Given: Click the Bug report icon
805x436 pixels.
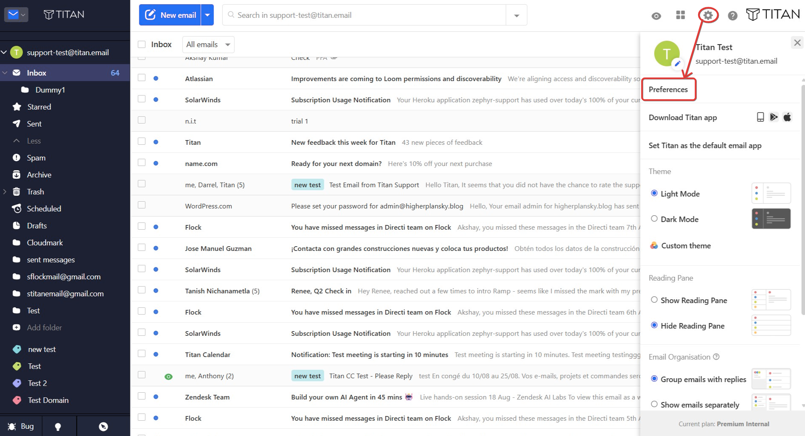Looking at the screenshot, I should tap(12, 426).
